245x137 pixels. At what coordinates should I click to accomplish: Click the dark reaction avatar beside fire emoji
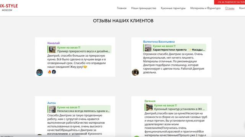[x=54, y=72]
